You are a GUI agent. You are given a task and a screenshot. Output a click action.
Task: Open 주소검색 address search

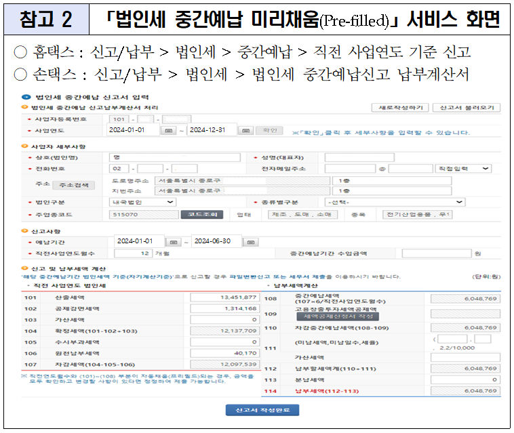click(75, 186)
